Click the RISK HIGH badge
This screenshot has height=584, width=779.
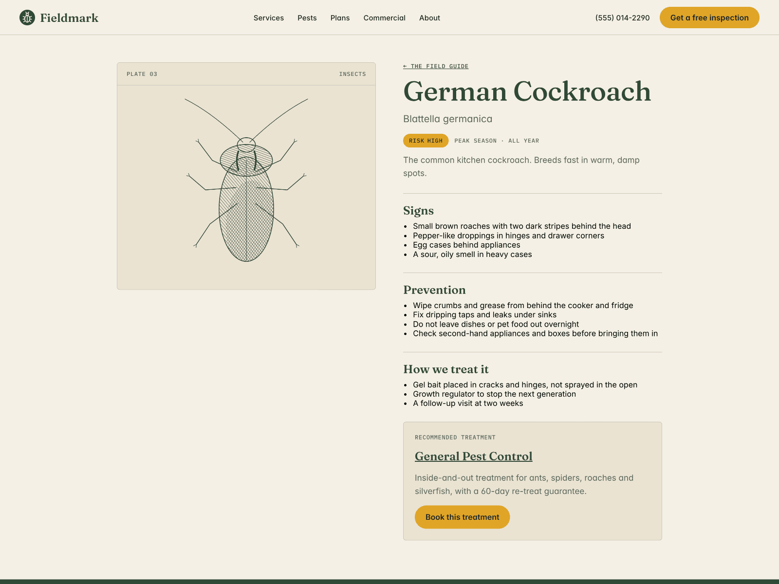(x=426, y=141)
